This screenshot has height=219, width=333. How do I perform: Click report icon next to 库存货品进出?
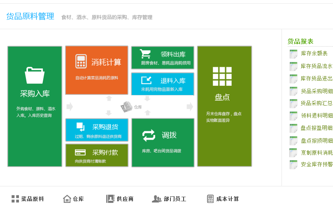pyautogui.click(x=293, y=78)
